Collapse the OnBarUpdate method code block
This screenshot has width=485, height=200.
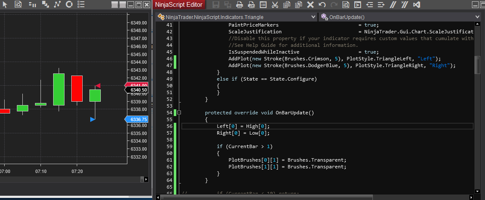(x=179, y=113)
